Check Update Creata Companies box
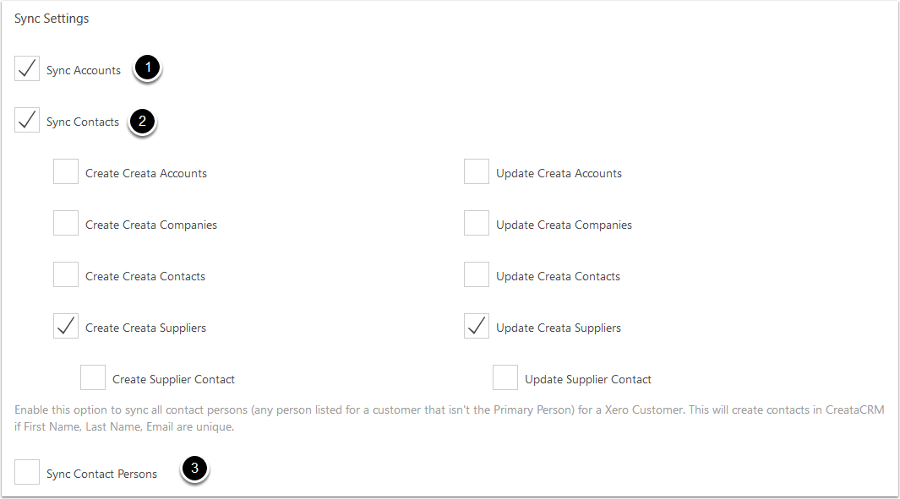 click(x=477, y=223)
